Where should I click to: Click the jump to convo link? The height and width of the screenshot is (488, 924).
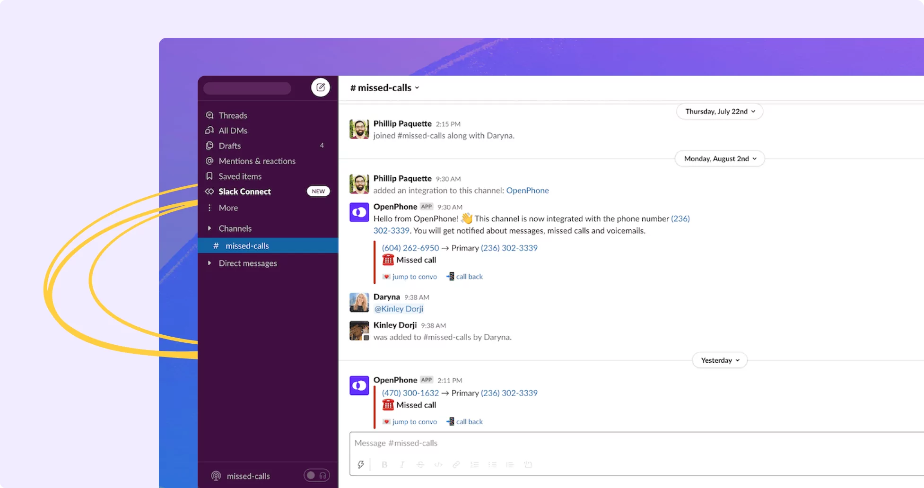click(x=414, y=276)
